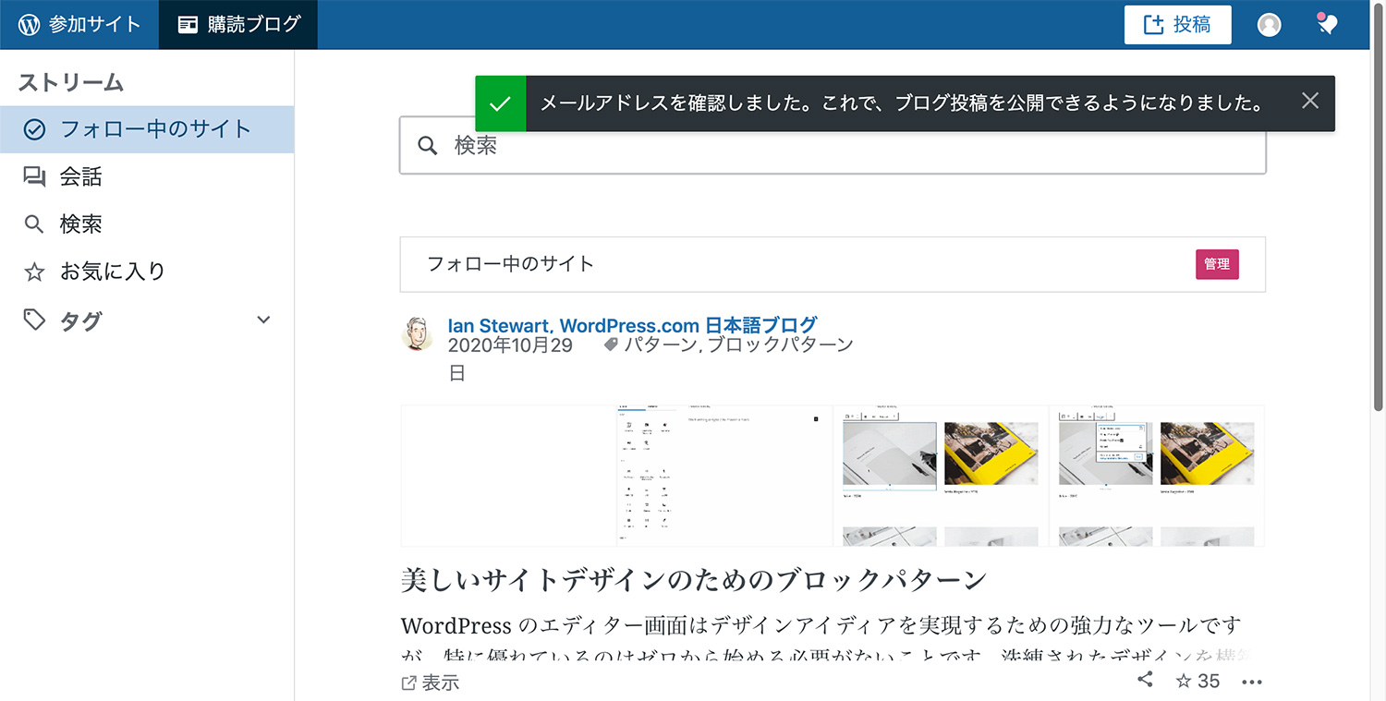Switch to the 購読ブログ tab
1386x701 pixels.
[x=238, y=25]
